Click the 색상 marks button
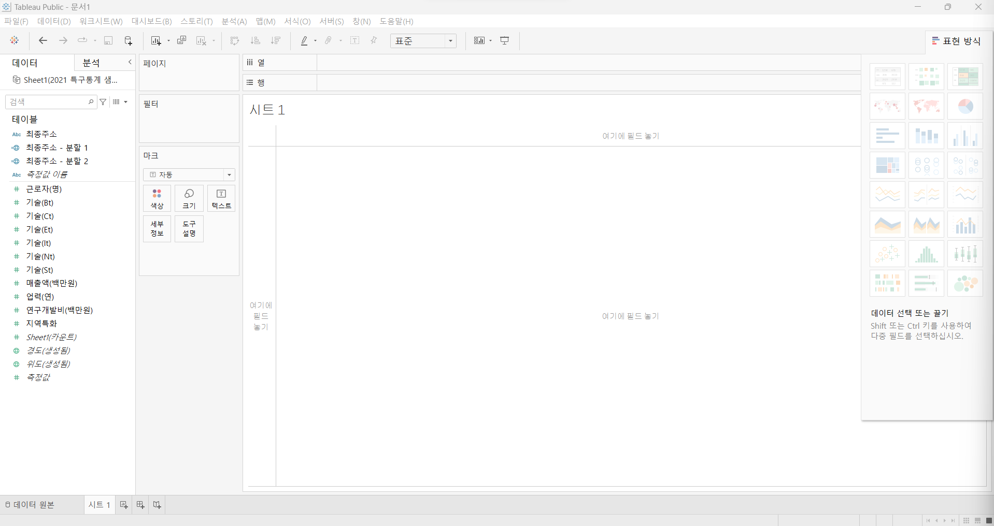 tap(157, 198)
